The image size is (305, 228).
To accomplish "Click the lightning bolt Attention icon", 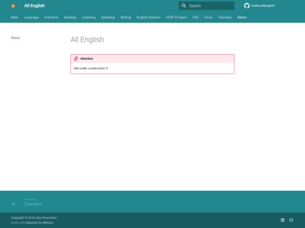I will [76, 59].
